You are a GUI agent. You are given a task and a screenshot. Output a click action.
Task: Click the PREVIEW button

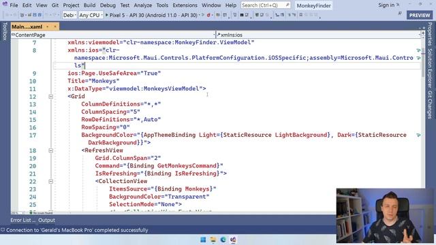click(x=420, y=15)
